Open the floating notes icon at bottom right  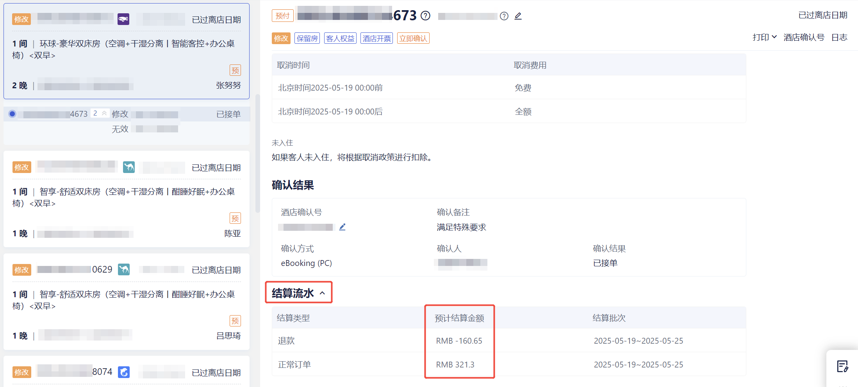(842, 366)
